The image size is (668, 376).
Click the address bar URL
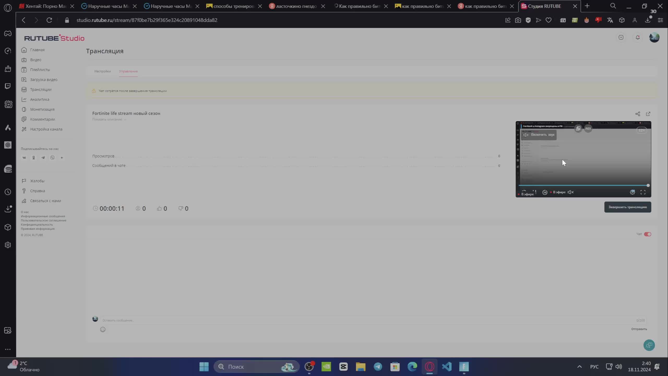(147, 20)
